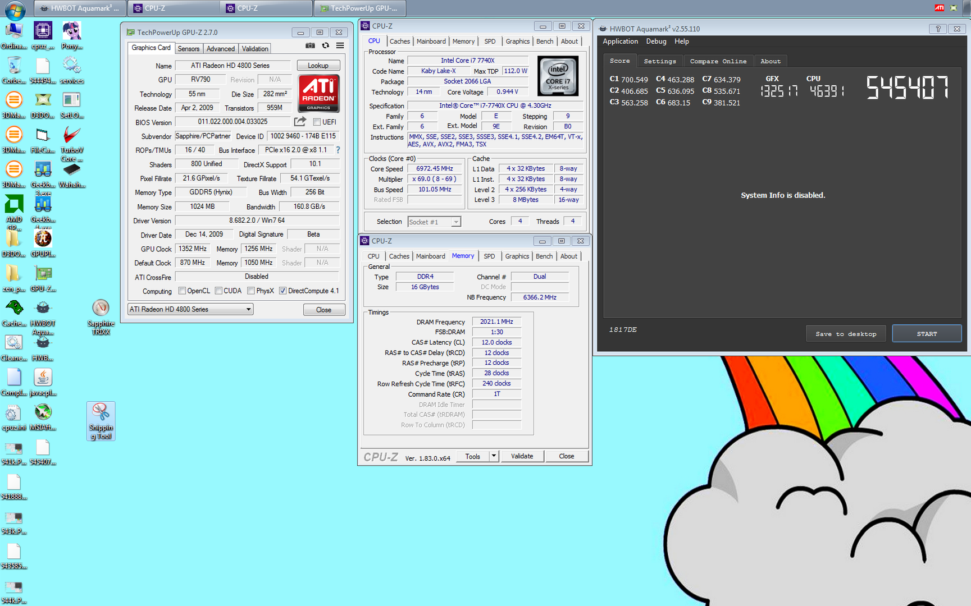Image resolution: width=971 pixels, height=606 pixels.
Task: Open the MSI Afterburner desktop icon
Action: (43, 417)
